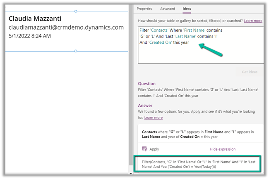Open Learn more link next to sort question
The image size is (269, 179).
(253, 21)
